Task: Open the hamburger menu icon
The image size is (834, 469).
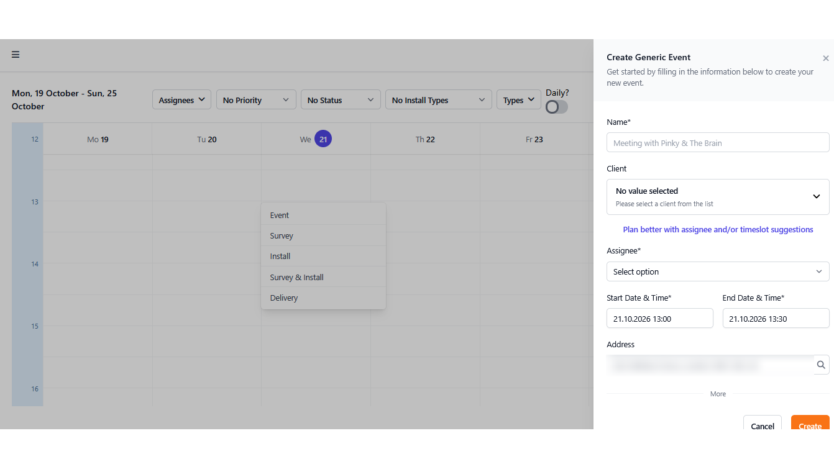Action: coord(16,55)
